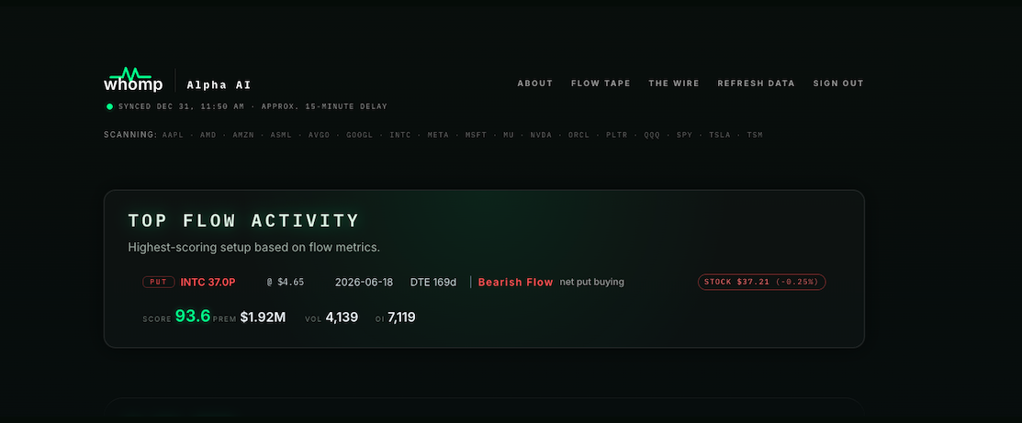Screen dimensions: 1022x423
Task: Open the ABOUT page
Action: coord(535,83)
